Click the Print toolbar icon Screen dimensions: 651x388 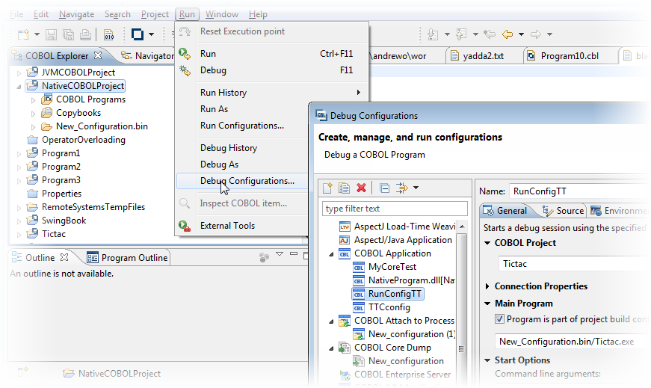point(85,34)
